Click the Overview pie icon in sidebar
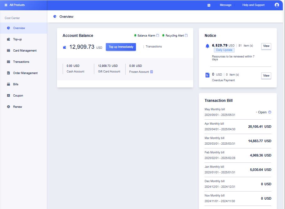This screenshot has height=209, width=285. (8, 28)
